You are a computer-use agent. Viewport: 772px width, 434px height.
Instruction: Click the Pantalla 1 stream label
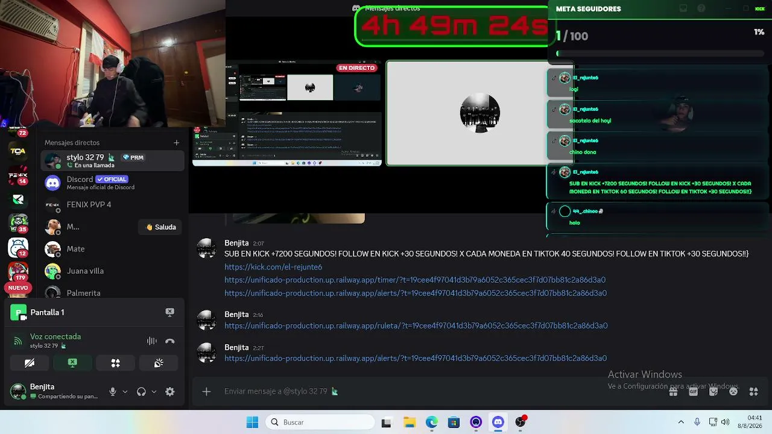coord(47,312)
